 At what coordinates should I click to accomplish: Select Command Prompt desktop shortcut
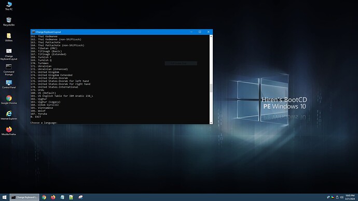click(x=9, y=70)
